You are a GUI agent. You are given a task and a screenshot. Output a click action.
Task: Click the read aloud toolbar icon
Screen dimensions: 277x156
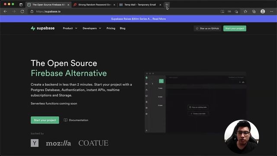(x=229, y=12)
